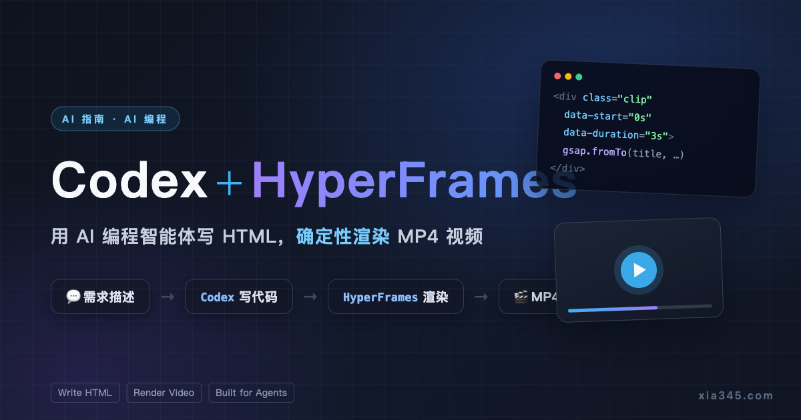801x420 pixels.
Task: Click the gsap.fromTo(title, …) code line
Action: [x=623, y=153]
